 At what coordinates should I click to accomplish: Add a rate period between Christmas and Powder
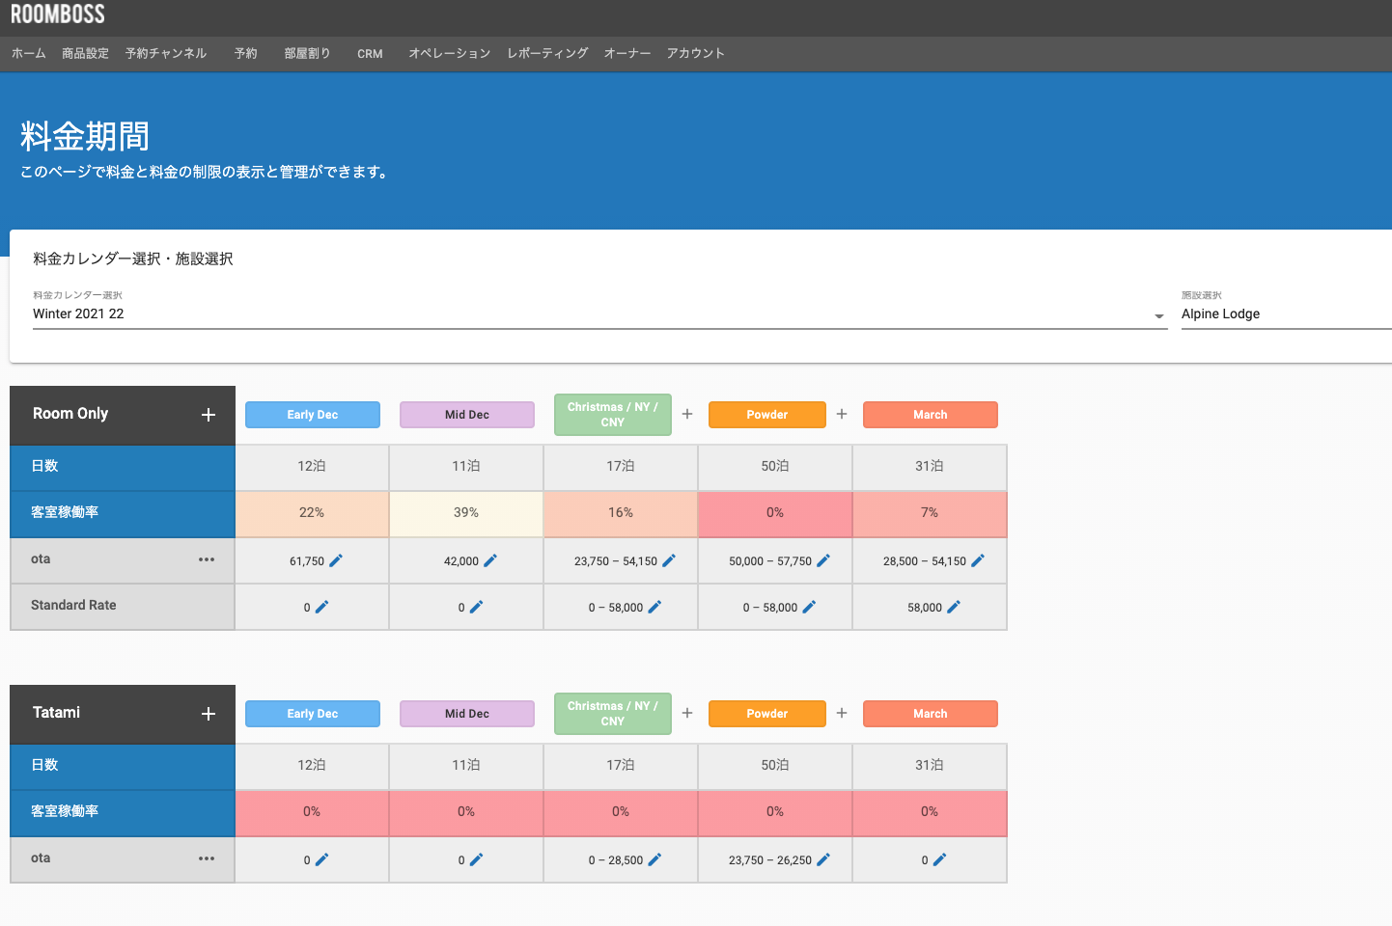point(686,414)
